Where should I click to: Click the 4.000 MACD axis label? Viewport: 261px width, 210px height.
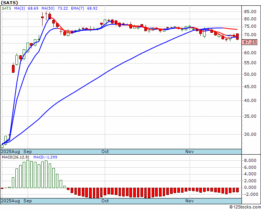coord(251,174)
